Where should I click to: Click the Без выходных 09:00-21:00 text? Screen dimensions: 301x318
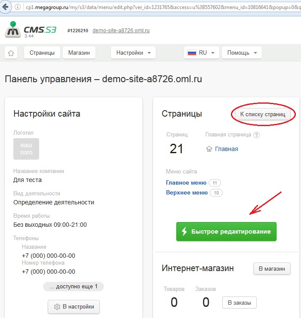click(50, 225)
